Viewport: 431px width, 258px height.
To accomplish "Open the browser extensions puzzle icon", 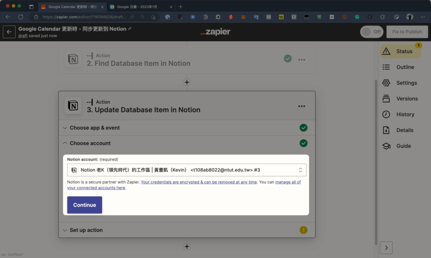I will coord(382,17).
